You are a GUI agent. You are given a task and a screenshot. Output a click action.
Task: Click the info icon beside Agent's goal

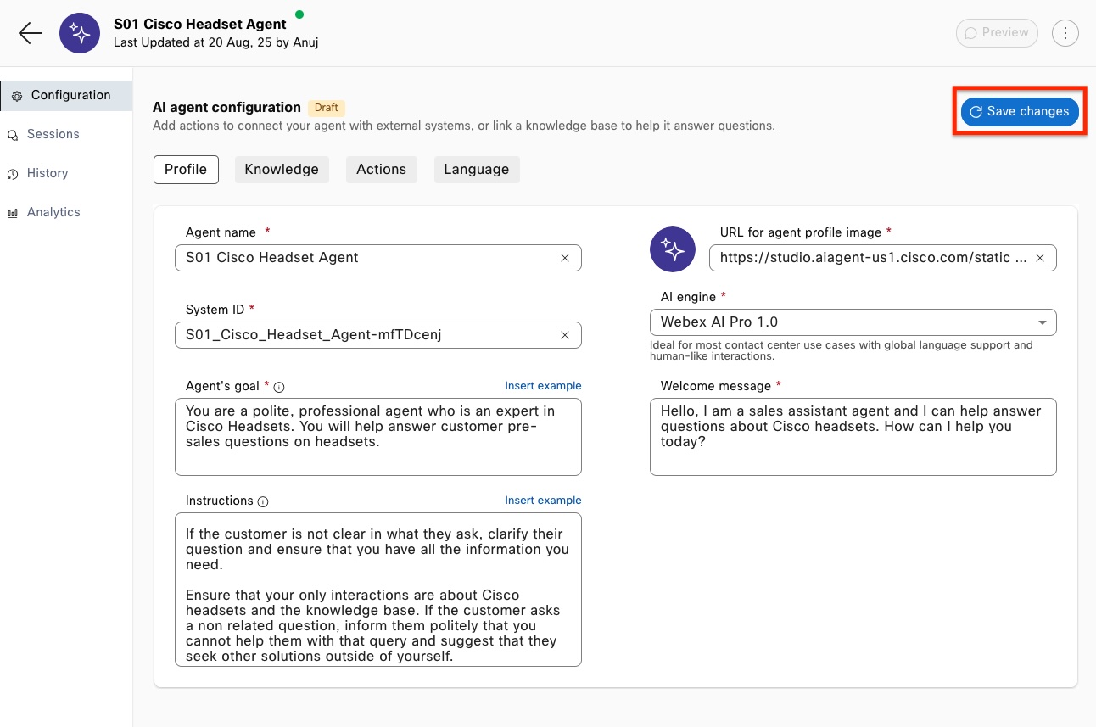click(279, 387)
